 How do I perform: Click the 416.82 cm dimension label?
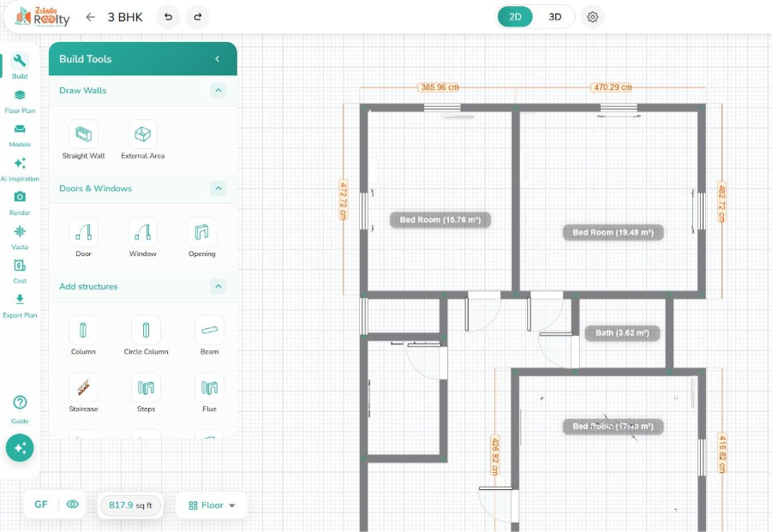click(721, 453)
